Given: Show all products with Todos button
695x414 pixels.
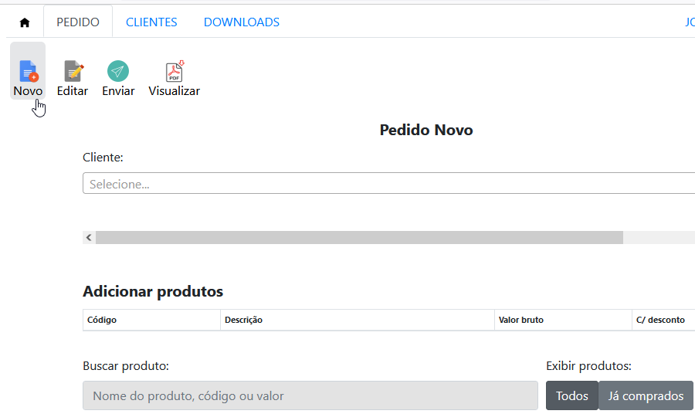Looking at the screenshot, I should [x=572, y=395].
